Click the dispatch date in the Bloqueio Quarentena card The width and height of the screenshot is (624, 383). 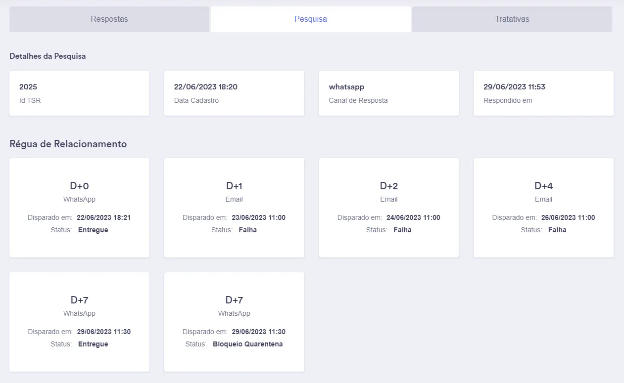tap(259, 332)
